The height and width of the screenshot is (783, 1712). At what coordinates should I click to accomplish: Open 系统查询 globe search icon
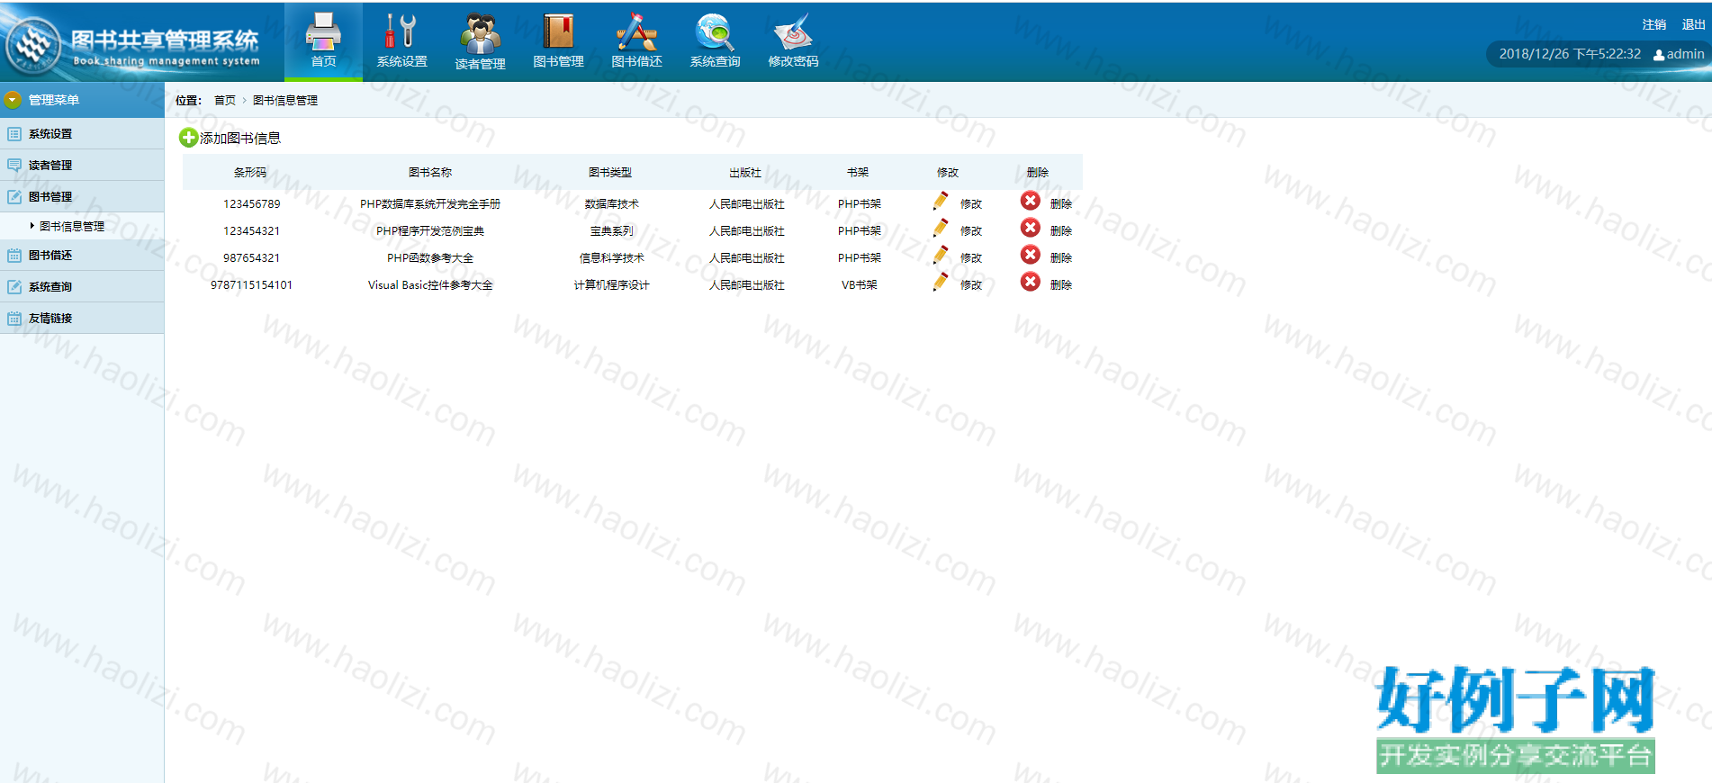click(715, 31)
